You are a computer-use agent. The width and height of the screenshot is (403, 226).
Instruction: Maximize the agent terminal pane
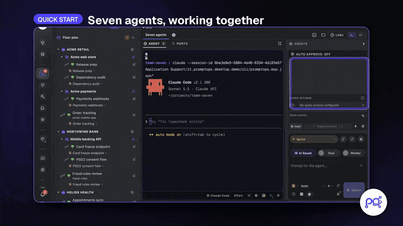(x=280, y=44)
